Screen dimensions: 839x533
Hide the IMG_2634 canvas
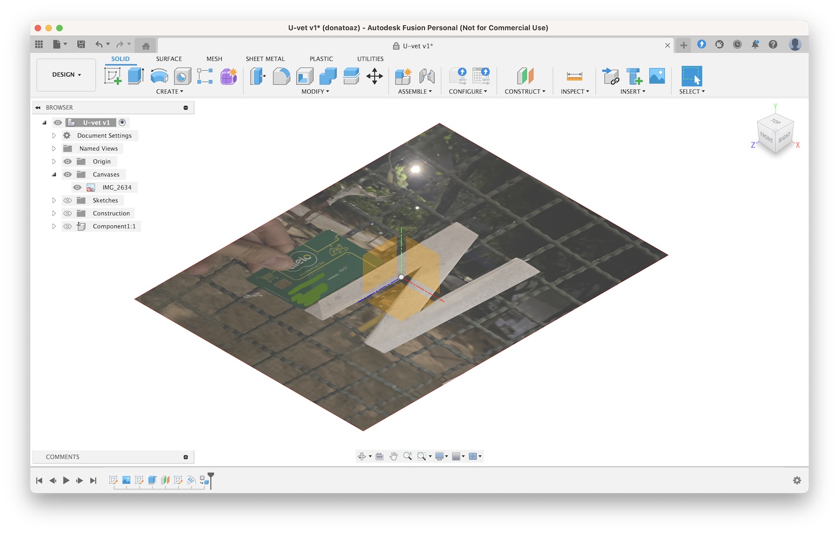(77, 187)
